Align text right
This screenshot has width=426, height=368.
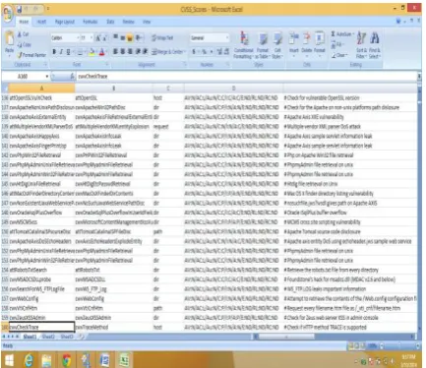[x=129, y=51]
